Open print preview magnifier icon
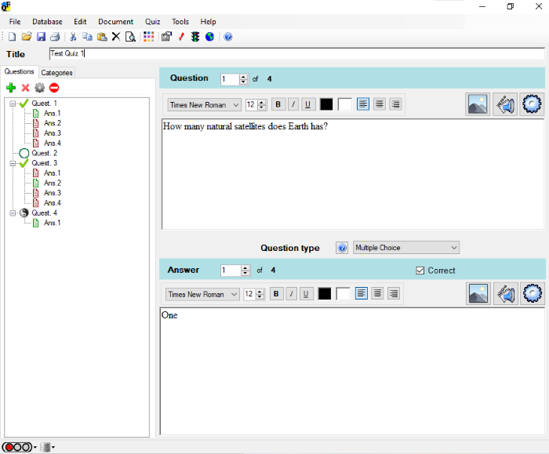This screenshot has width=549, height=454. click(130, 37)
